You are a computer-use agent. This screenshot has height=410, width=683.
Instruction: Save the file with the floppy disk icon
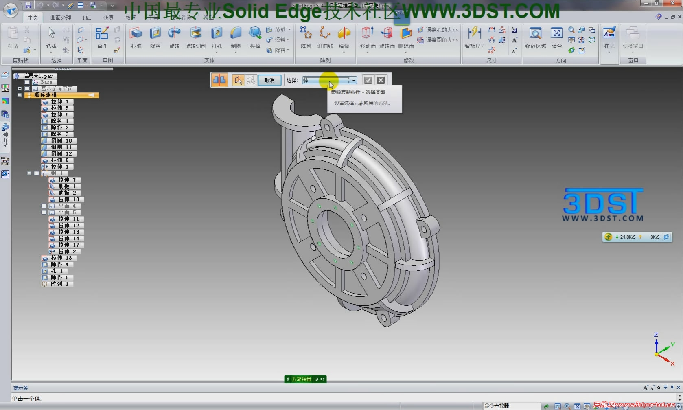click(28, 5)
